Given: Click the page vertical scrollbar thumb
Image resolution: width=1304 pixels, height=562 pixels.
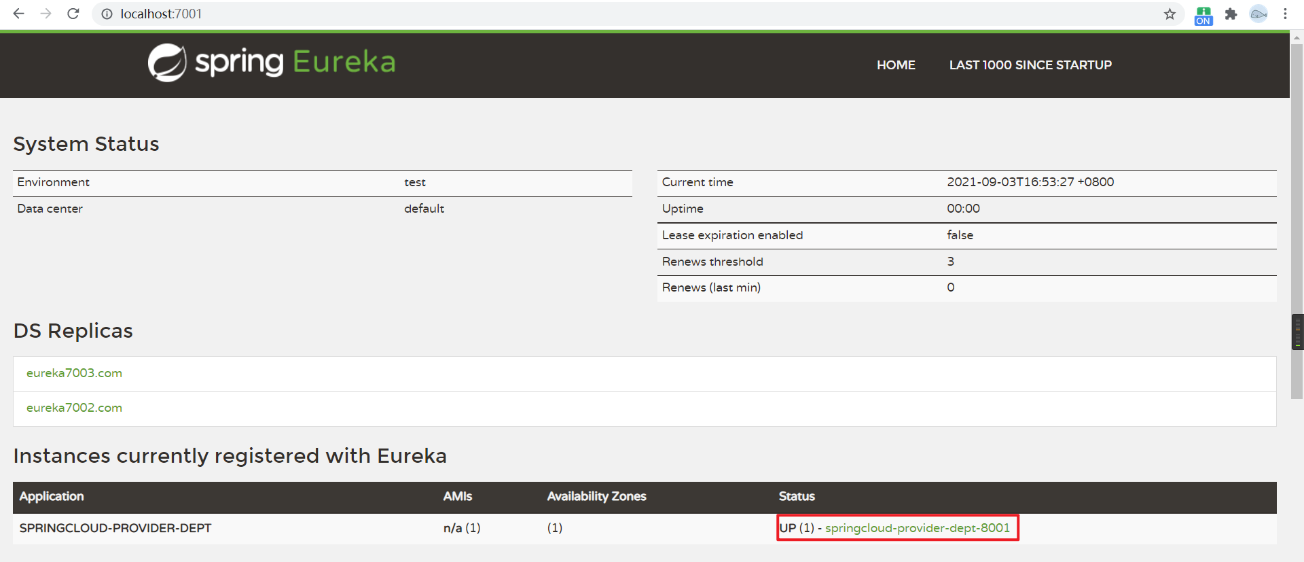Looking at the screenshot, I should coord(1297,221).
